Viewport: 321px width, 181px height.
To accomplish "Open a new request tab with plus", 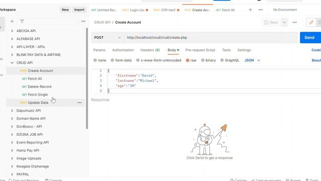I will click(250, 10).
